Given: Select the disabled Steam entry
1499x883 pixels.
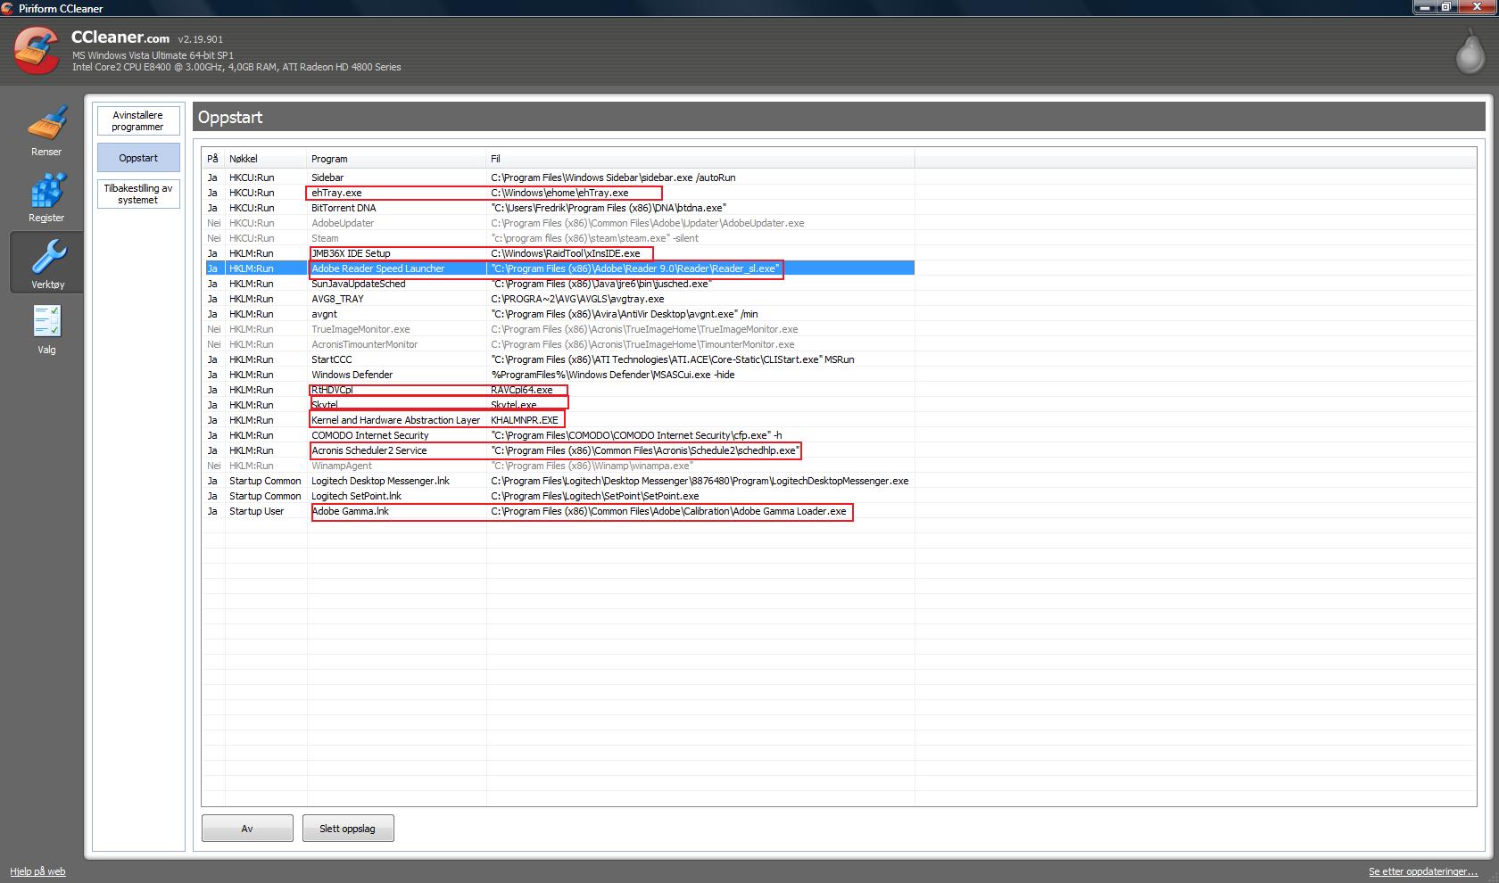Looking at the screenshot, I should [559, 238].
